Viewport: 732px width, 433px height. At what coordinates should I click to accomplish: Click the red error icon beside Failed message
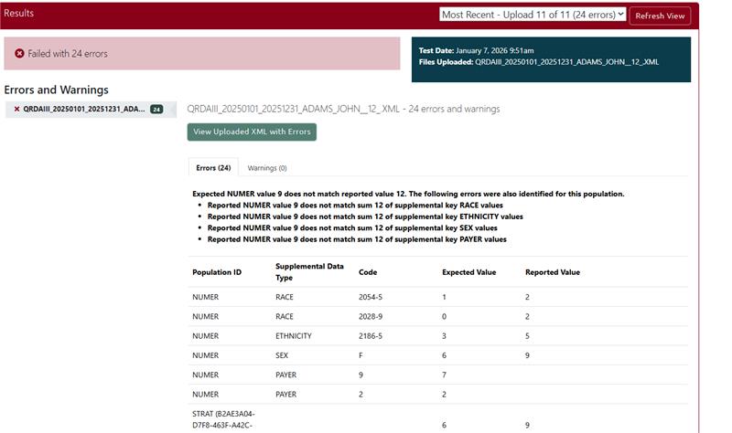click(19, 54)
